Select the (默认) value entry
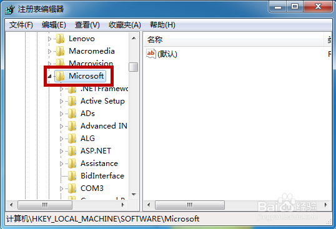The image size is (336, 229). 167,54
